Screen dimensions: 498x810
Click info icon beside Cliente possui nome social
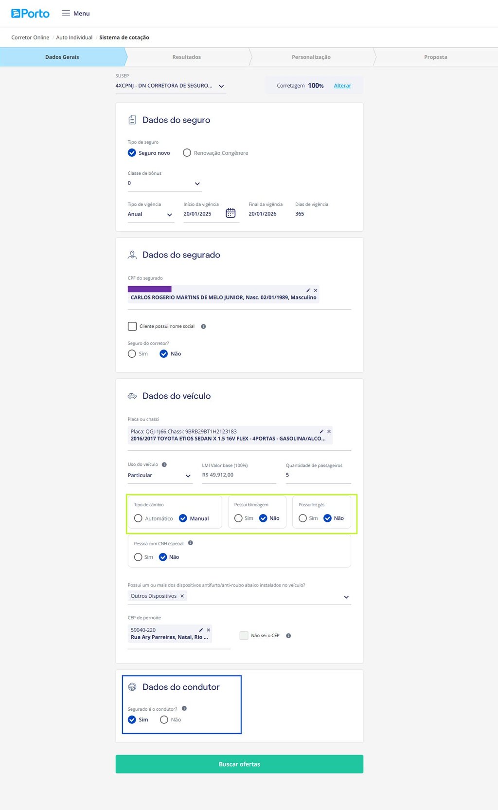point(203,327)
